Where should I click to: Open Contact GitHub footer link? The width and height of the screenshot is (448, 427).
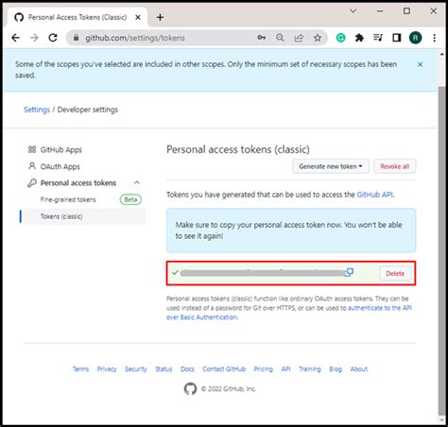click(x=224, y=369)
